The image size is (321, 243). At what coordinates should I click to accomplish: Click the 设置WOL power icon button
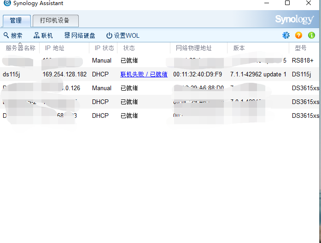[x=109, y=35]
